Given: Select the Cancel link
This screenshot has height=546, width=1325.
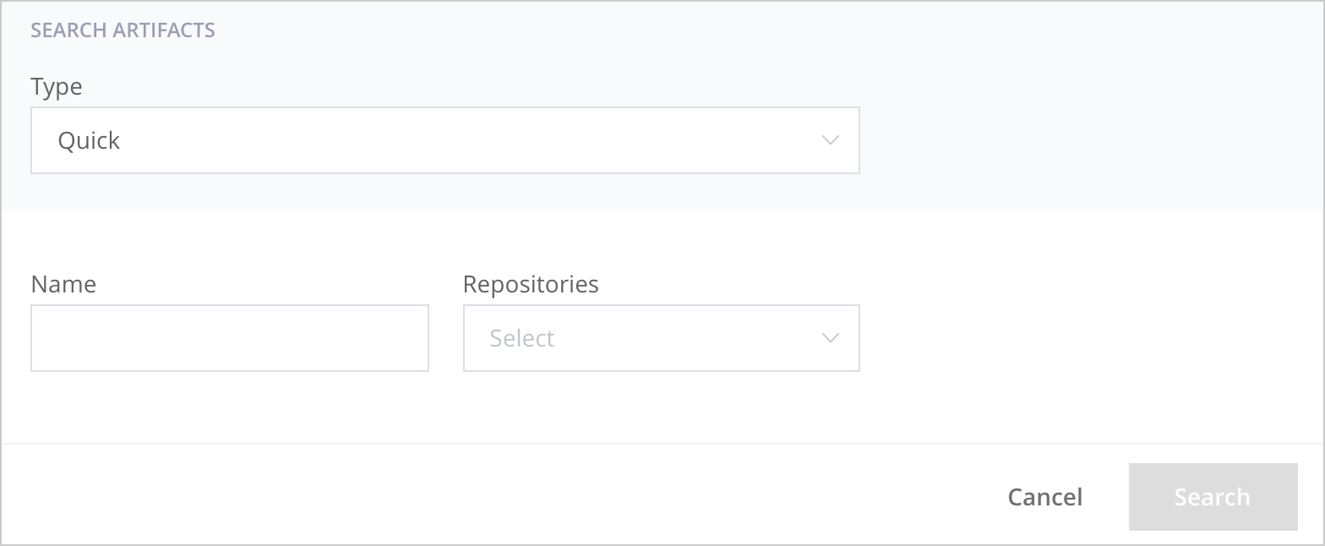Looking at the screenshot, I should [x=1044, y=497].
